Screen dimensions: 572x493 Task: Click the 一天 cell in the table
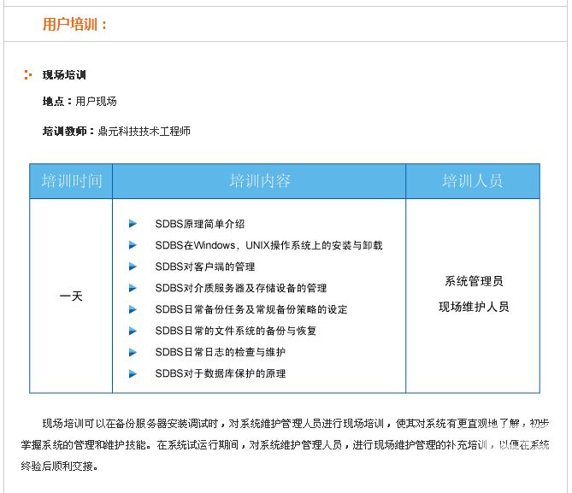pyautogui.click(x=71, y=296)
